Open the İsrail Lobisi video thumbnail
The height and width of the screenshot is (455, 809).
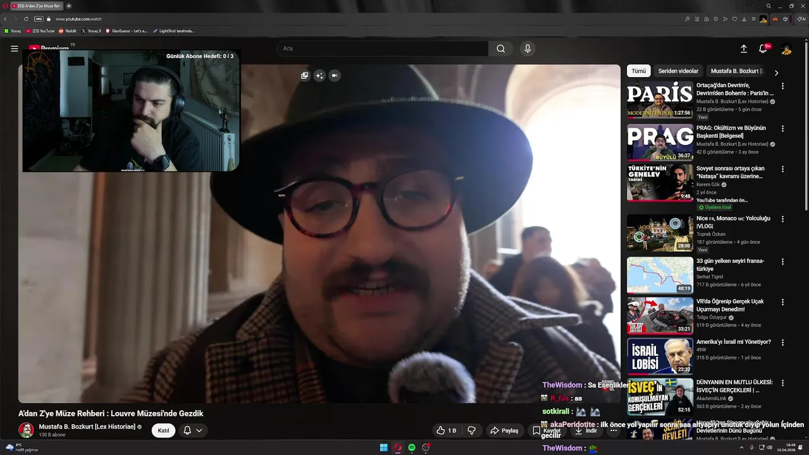660,356
